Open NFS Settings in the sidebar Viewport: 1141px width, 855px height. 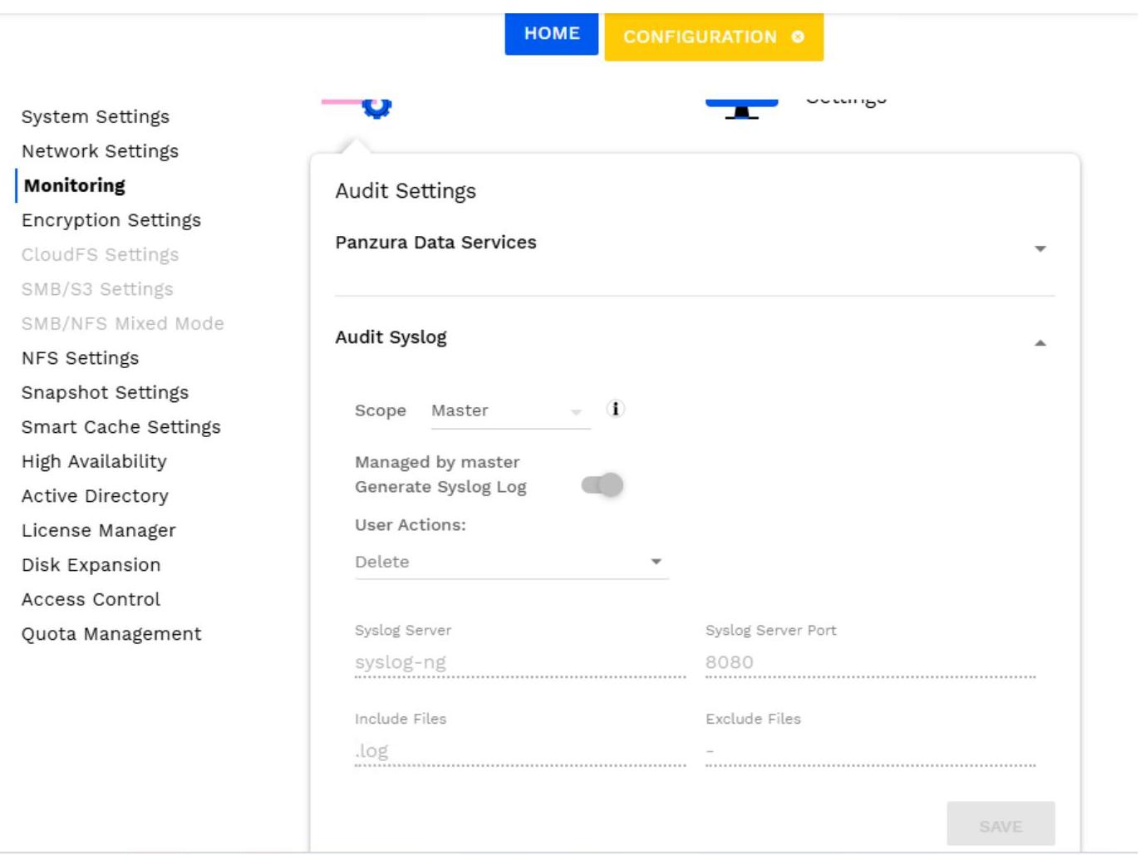81,358
